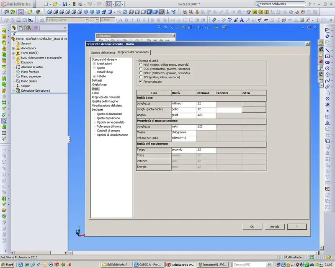Select CGS unit system radio button

[141, 69]
